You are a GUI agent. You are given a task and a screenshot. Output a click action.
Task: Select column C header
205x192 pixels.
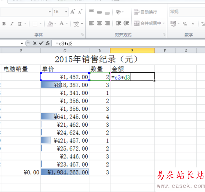click(x=65, y=51)
